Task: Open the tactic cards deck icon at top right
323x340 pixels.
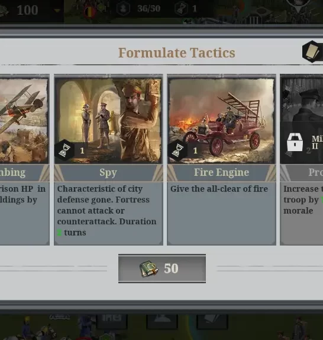Action: [x=312, y=52]
